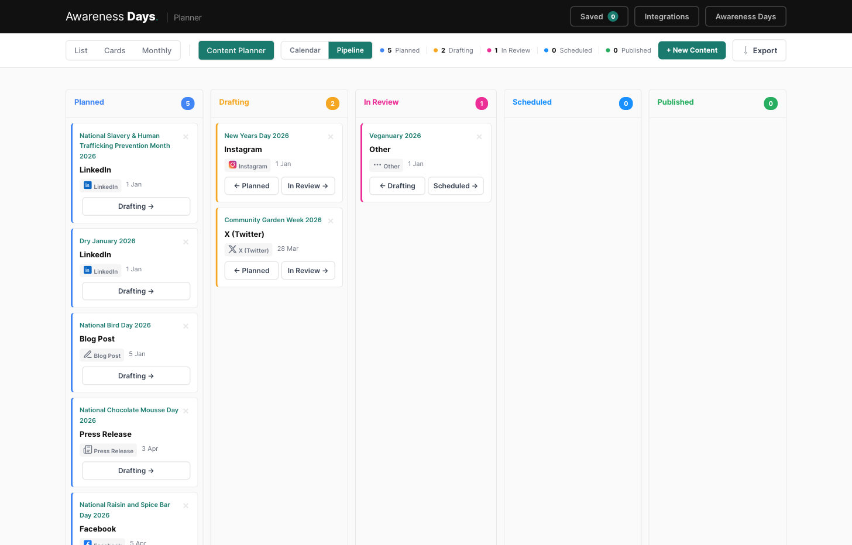Move Veganuary back to Drafting
Viewport: 852px width, 545px height.
point(397,186)
